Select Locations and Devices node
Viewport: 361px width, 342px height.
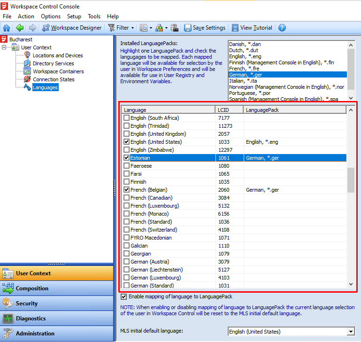57,55
